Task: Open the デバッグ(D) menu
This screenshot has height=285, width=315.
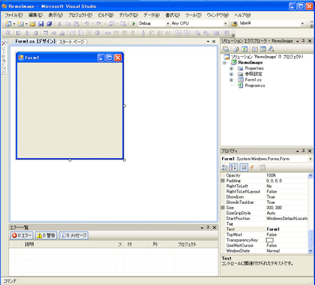Action: tap(129, 15)
